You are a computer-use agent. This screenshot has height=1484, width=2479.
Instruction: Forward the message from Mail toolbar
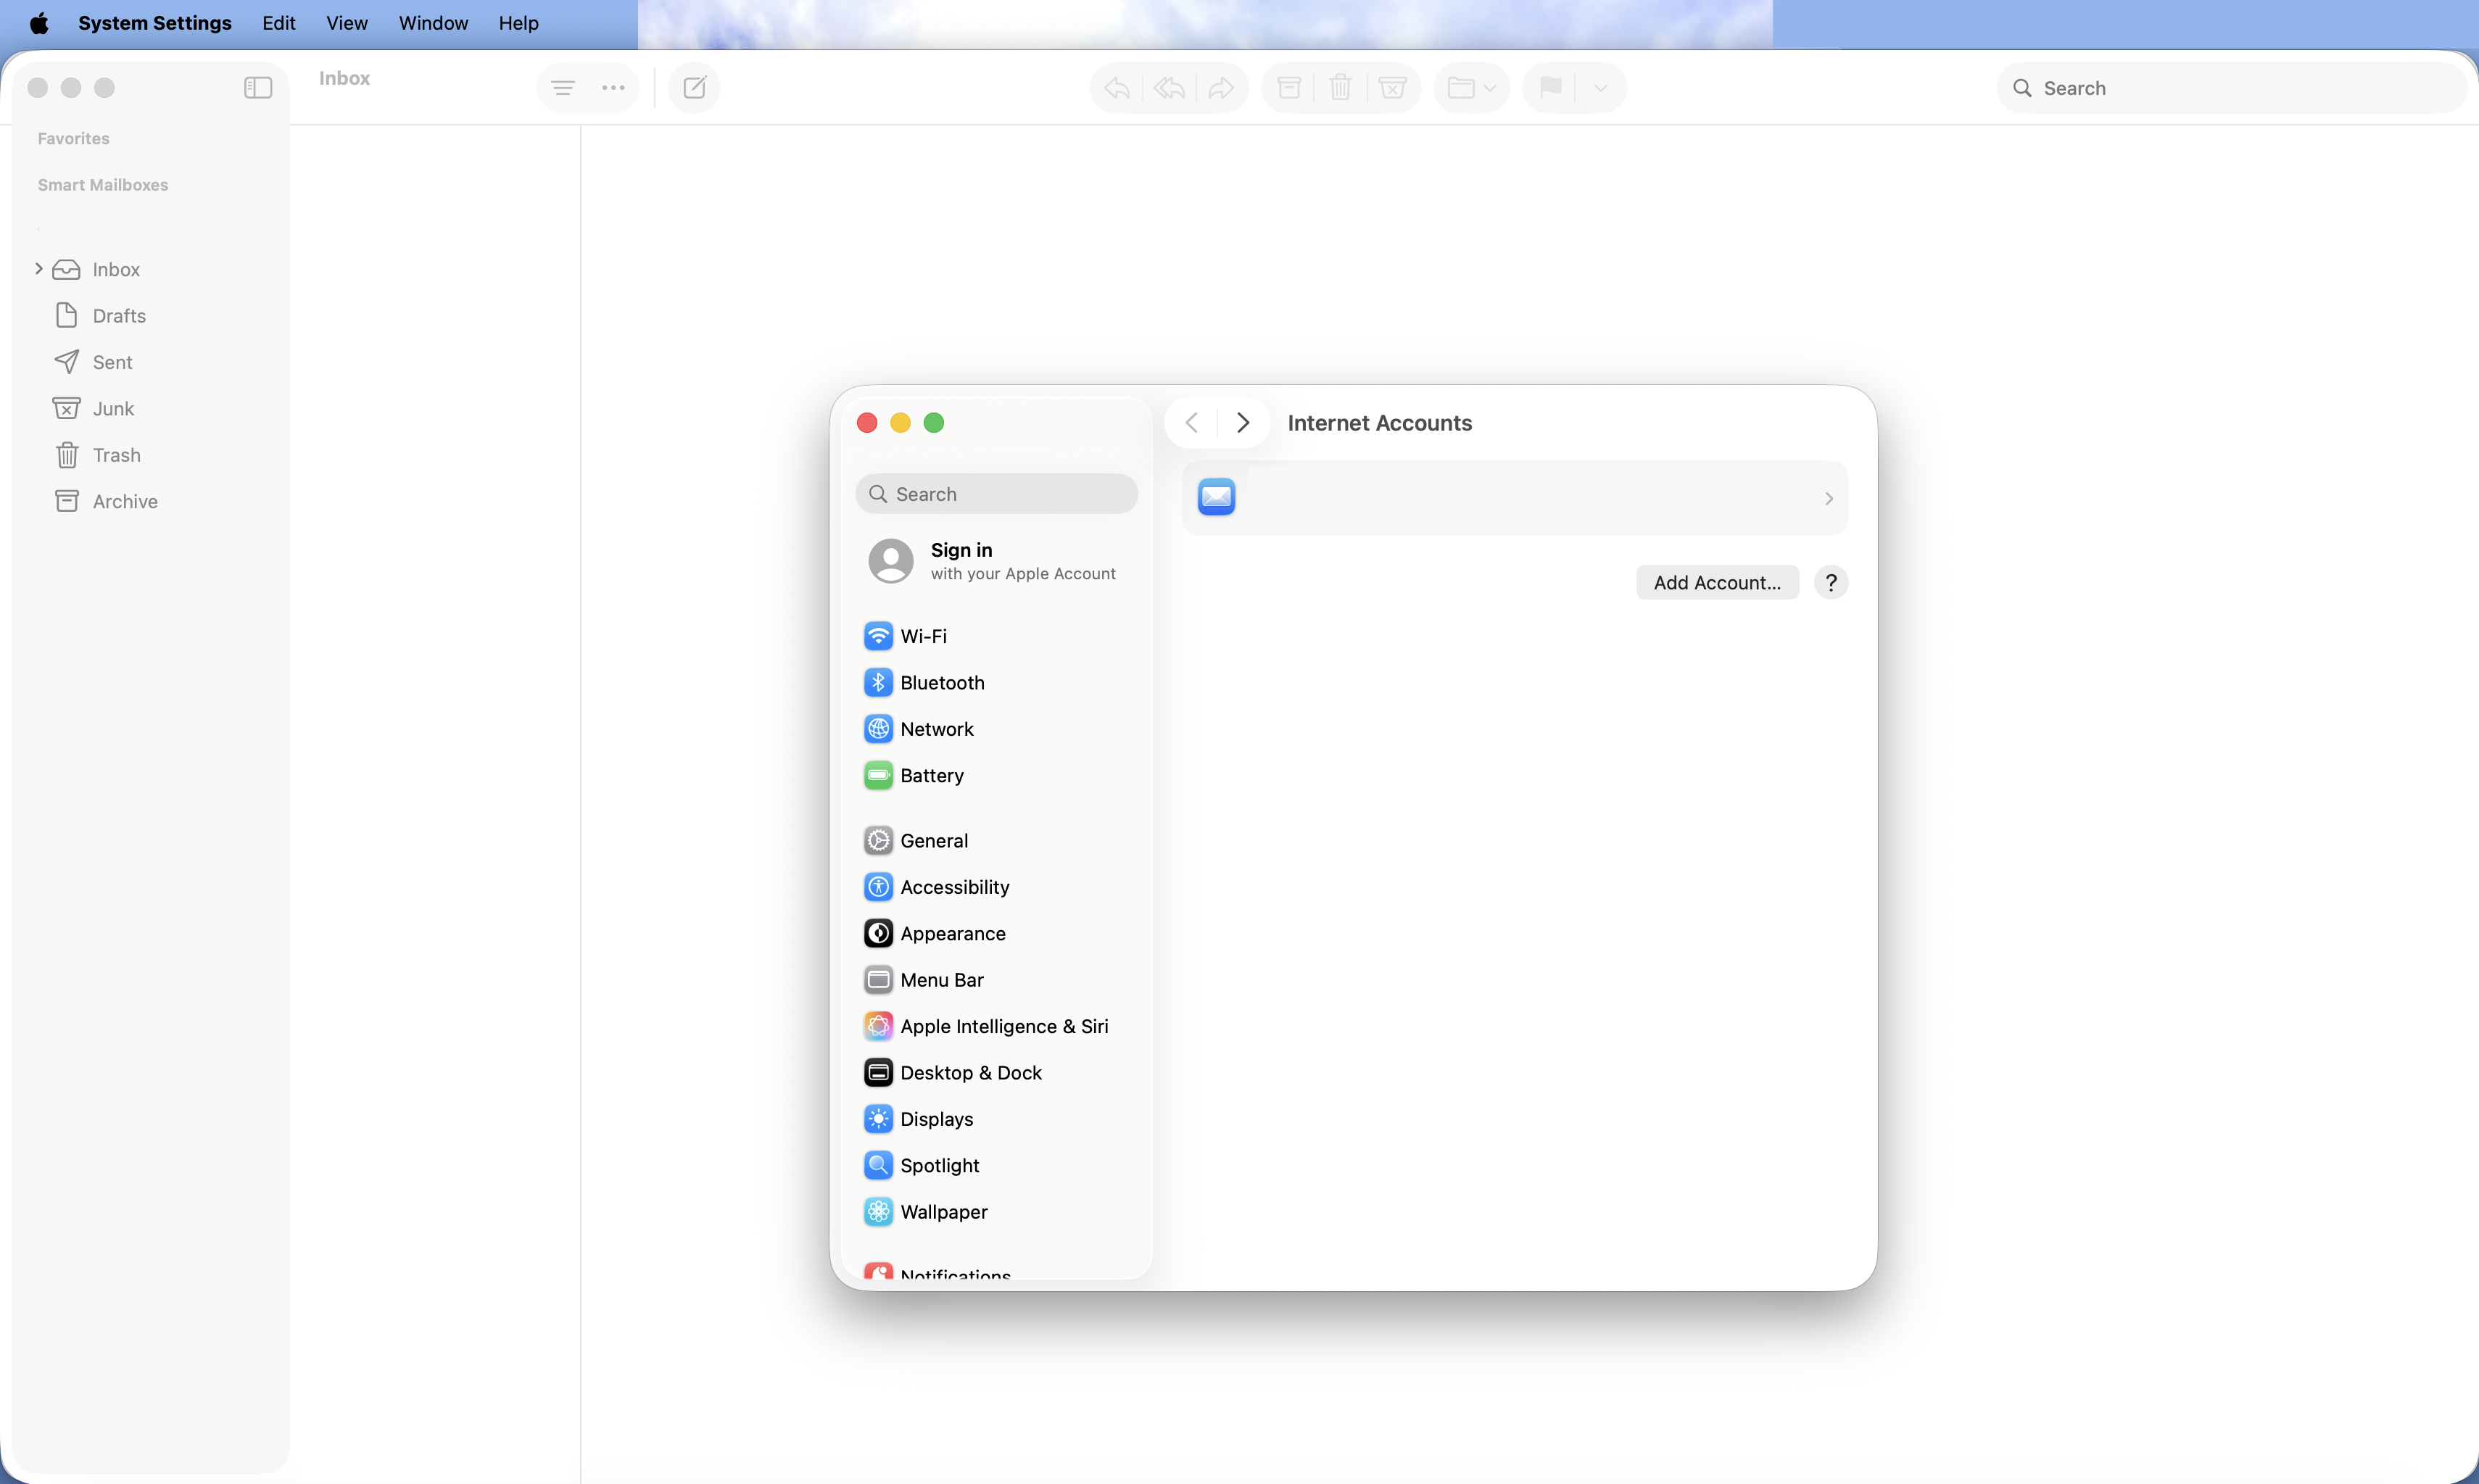pyautogui.click(x=1221, y=88)
